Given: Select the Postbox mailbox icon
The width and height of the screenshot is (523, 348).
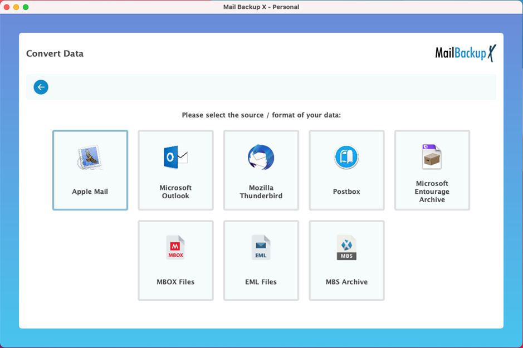Looking at the screenshot, I should pyautogui.click(x=346, y=156).
